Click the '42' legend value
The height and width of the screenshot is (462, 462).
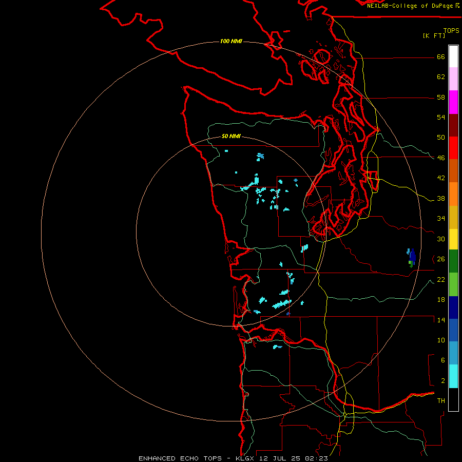[x=441, y=178]
